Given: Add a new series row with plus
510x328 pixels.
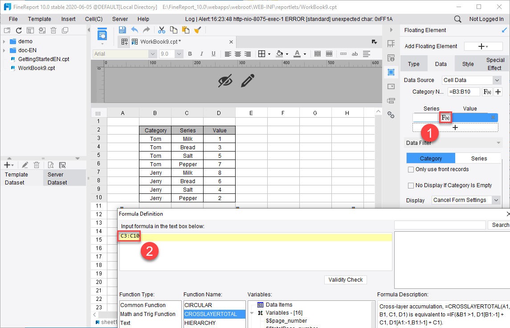Looking at the screenshot, I should tap(455, 127).
